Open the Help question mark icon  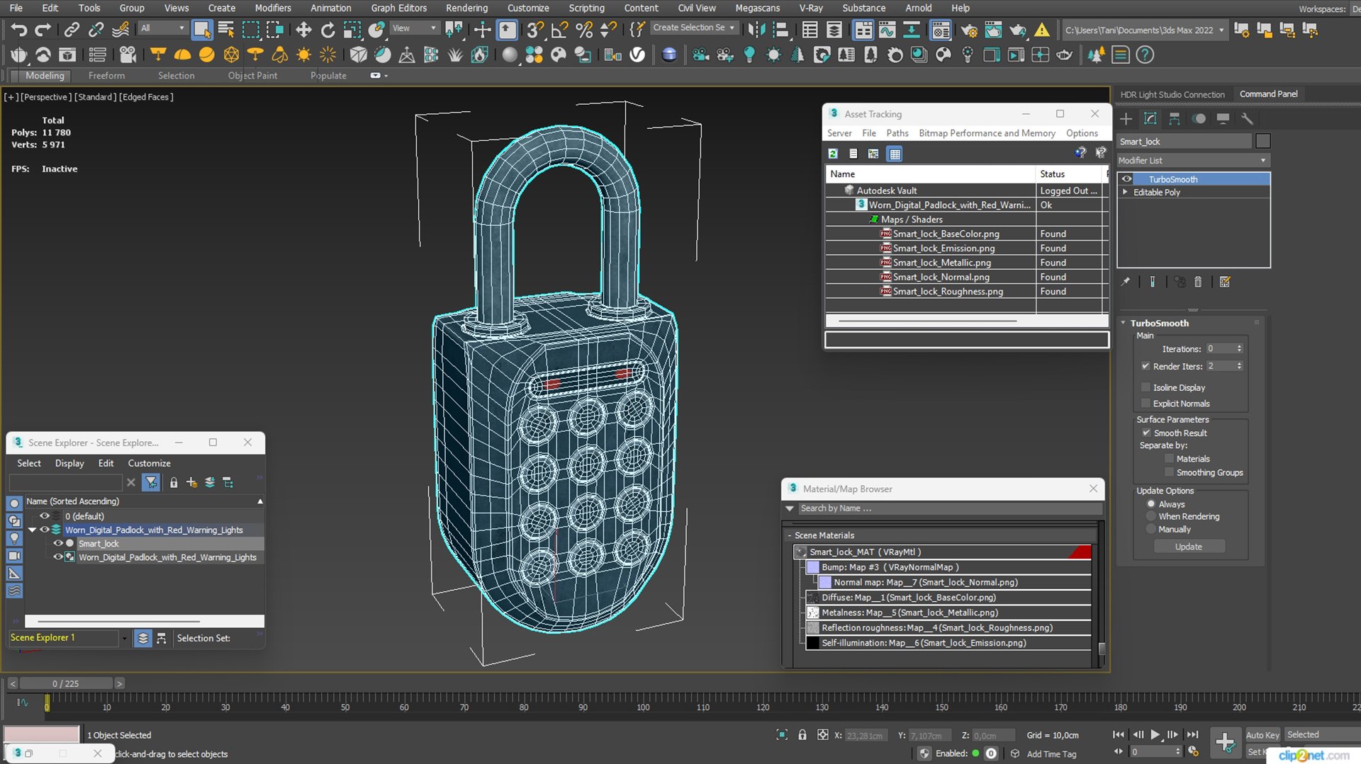[x=1145, y=55]
